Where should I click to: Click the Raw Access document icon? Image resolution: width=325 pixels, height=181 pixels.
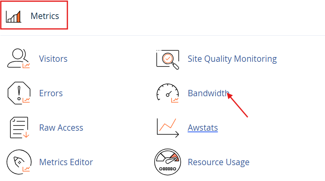19,128
